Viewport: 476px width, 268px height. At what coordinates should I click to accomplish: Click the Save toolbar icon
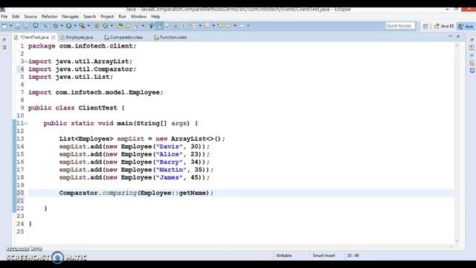pos(18,26)
